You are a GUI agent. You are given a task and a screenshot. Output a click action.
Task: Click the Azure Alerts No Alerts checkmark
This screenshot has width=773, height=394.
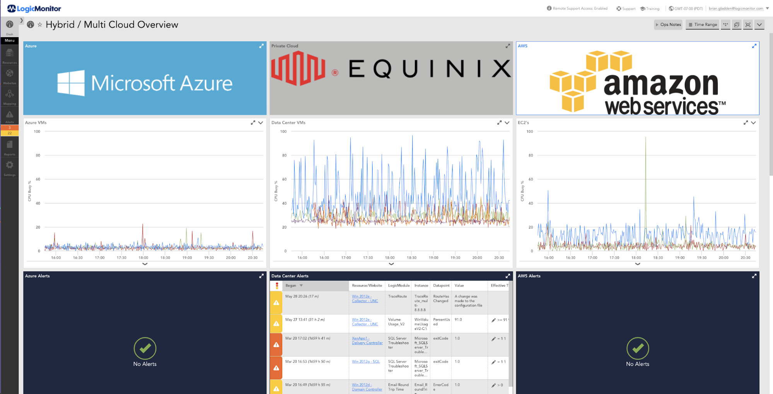[x=145, y=348]
